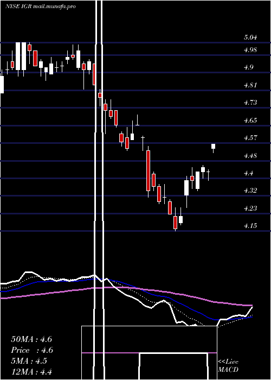Click the latest white candle near 4.57
The image size is (271, 380).
pos(213,147)
